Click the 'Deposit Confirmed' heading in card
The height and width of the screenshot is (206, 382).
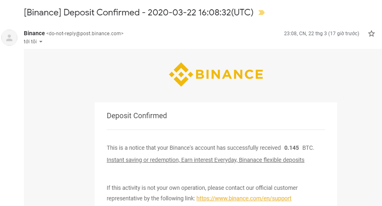click(x=137, y=116)
